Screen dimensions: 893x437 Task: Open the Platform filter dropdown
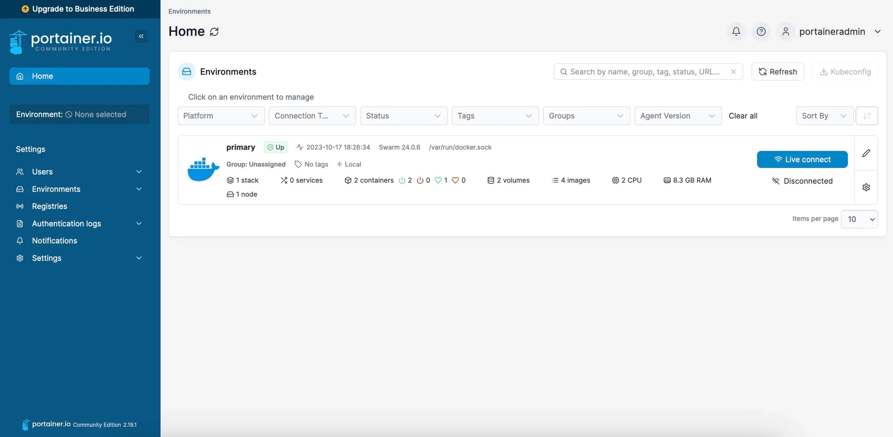(x=221, y=116)
